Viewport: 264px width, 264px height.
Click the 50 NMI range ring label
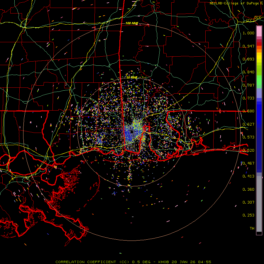click(x=132, y=78)
